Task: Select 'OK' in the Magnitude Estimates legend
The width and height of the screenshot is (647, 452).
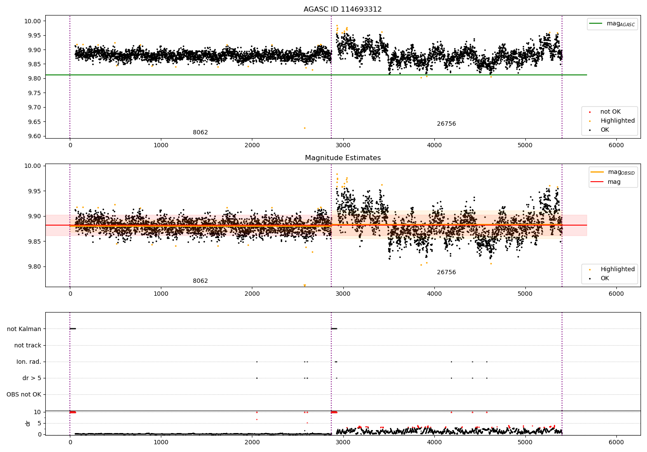Action: [605, 279]
